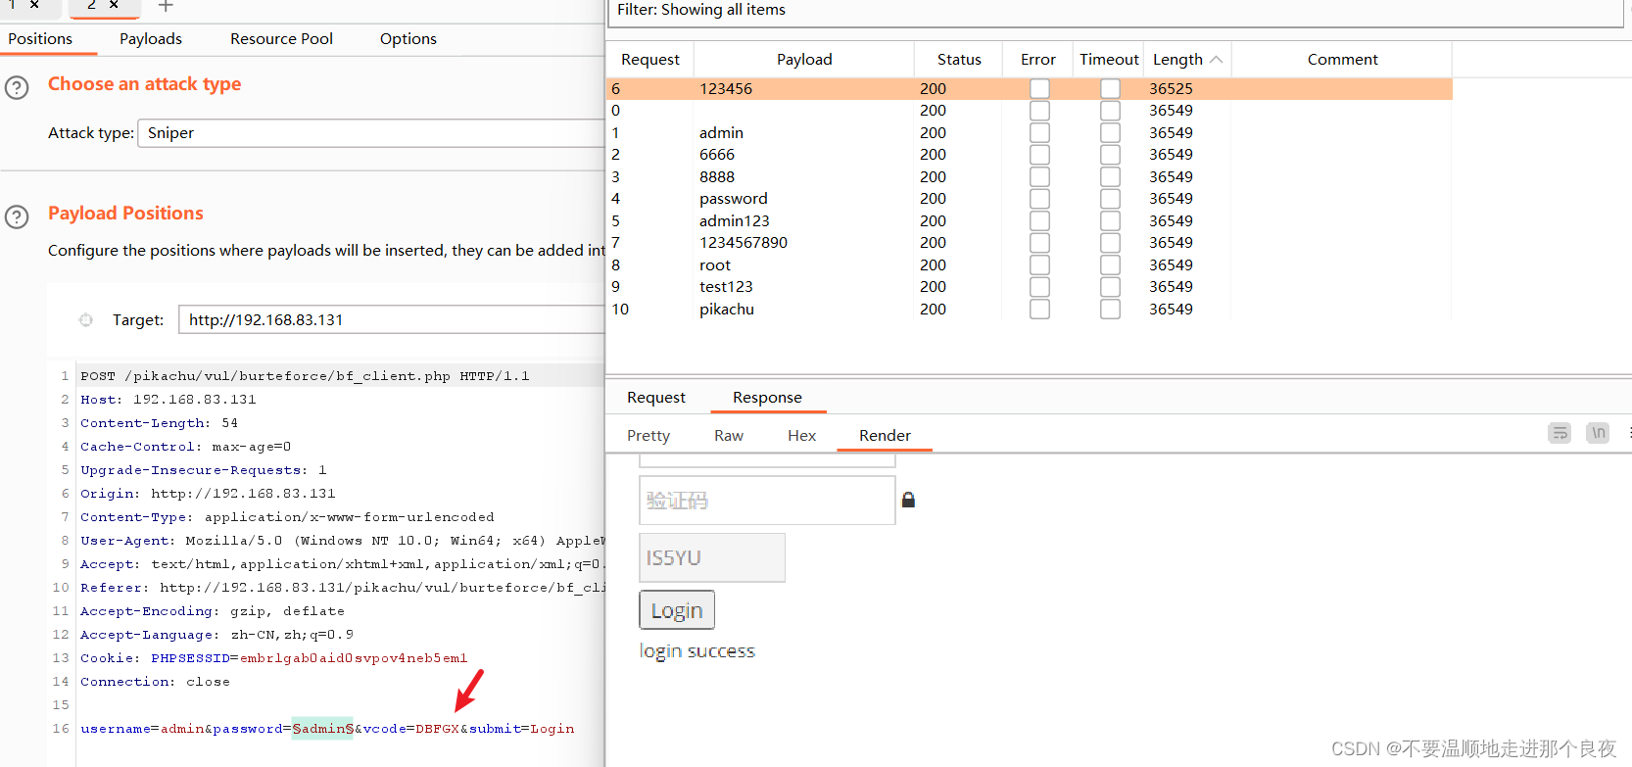This screenshot has height=767, width=1632.
Task: Click the Login button in rendered page
Action: [677, 610]
